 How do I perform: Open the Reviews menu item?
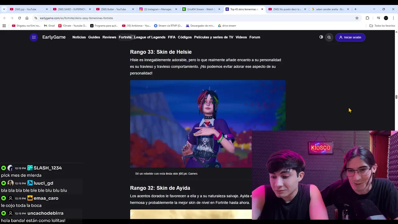[x=109, y=37]
